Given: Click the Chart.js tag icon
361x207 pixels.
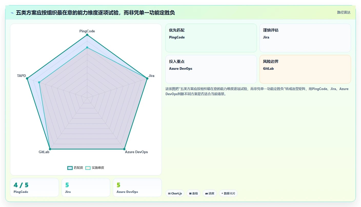Looking at the screenshot, I should [x=169, y=193].
